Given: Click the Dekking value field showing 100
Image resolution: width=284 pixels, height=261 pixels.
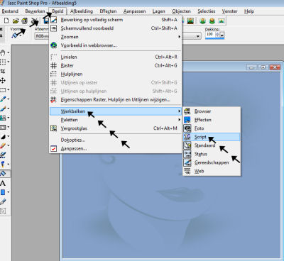Looking at the screenshot, I should click(x=210, y=34).
